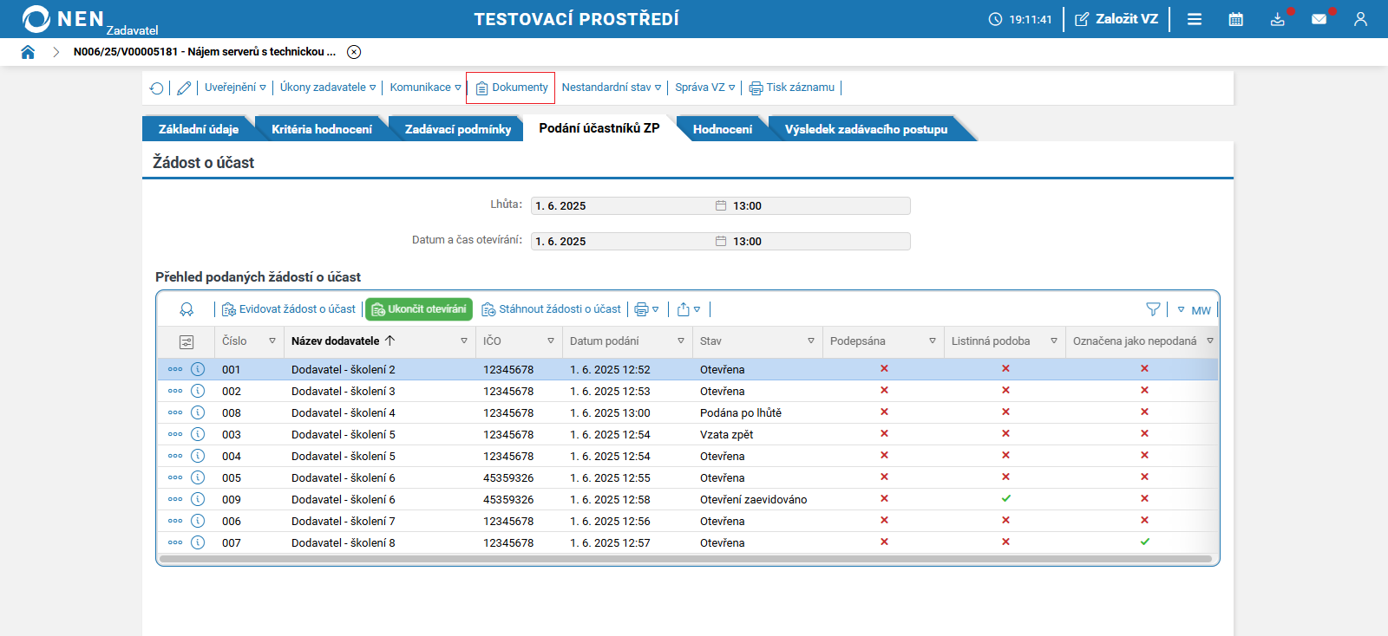Click the home icon in breadcrumb
Screen dimensions: 1388x636
[28, 52]
